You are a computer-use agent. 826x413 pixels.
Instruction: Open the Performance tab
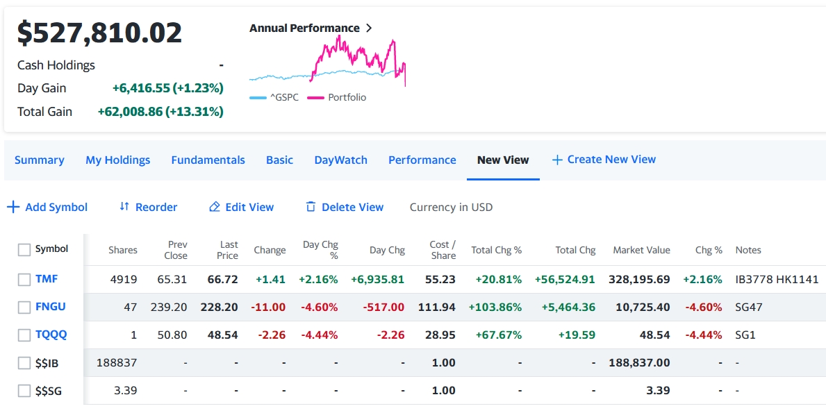point(422,160)
